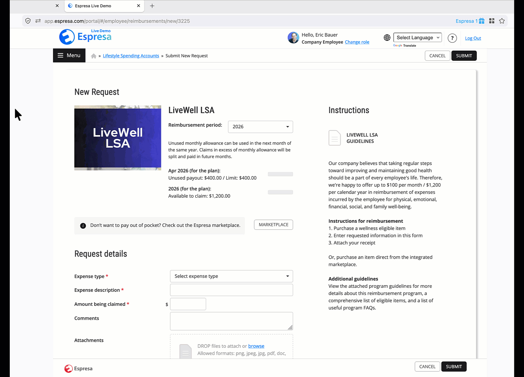Image resolution: width=524 pixels, height=377 pixels.
Task: Click the browse link for attachments
Action: pos(256,346)
